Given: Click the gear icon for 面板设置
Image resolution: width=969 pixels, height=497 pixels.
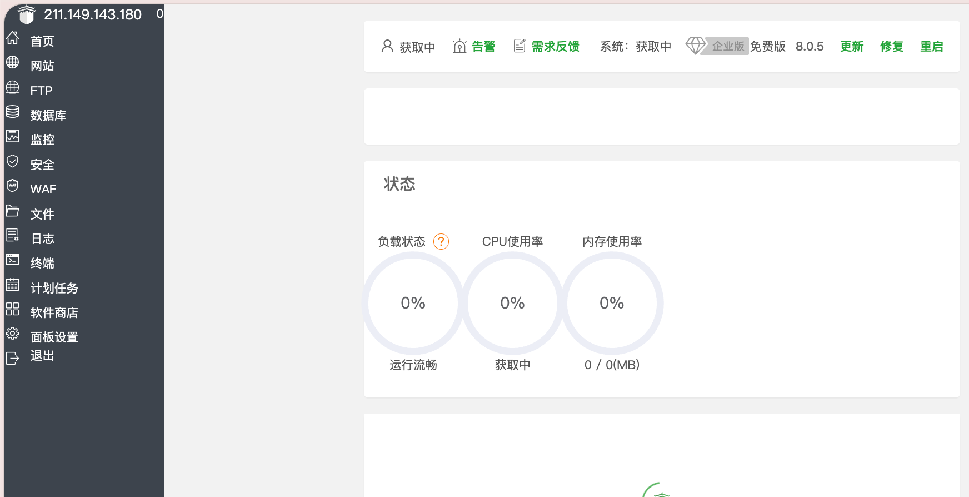Looking at the screenshot, I should (12, 334).
